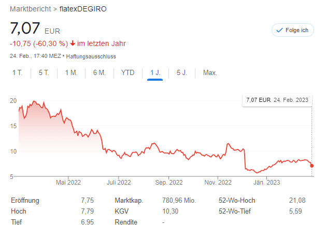Click the Jän. 2023 axis label
The image size is (326, 225).
pos(266,182)
